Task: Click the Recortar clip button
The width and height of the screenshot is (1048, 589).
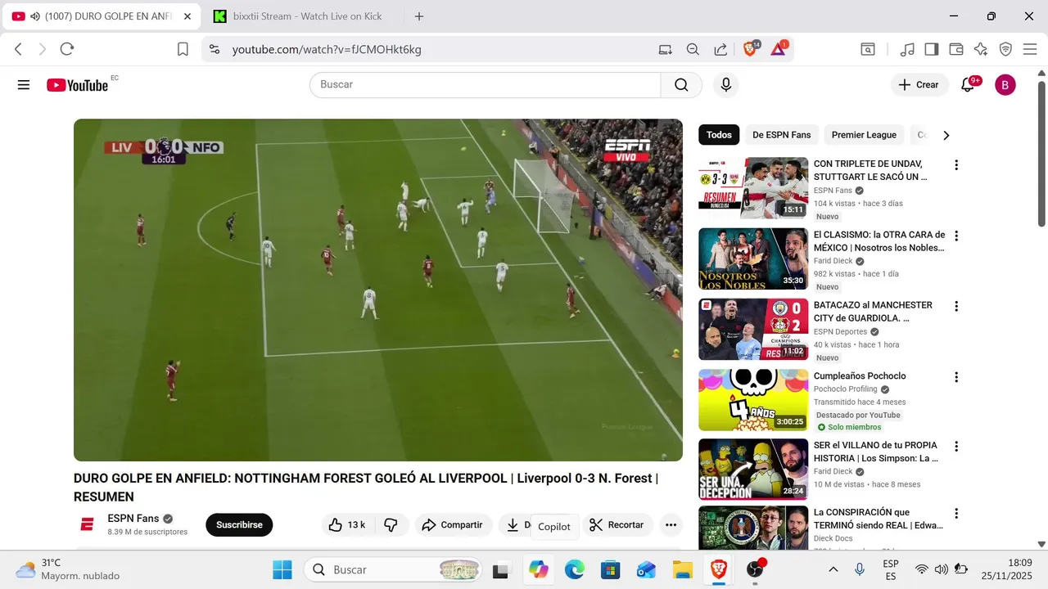Action: pyautogui.click(x=617, y=525)
